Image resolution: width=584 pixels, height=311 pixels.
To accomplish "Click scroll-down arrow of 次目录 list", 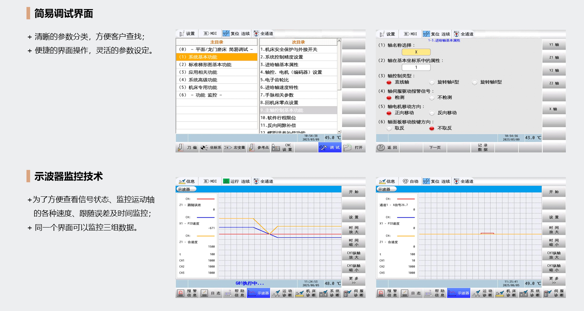I will click(x=339, y=131).
